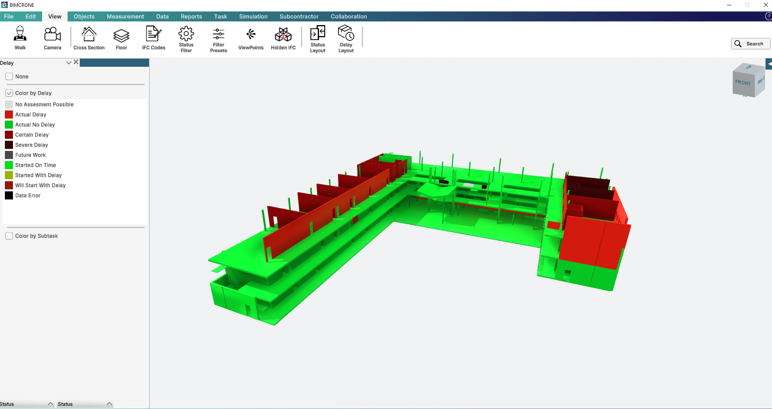Switch to the Reports tab

[x=191, y=17]
